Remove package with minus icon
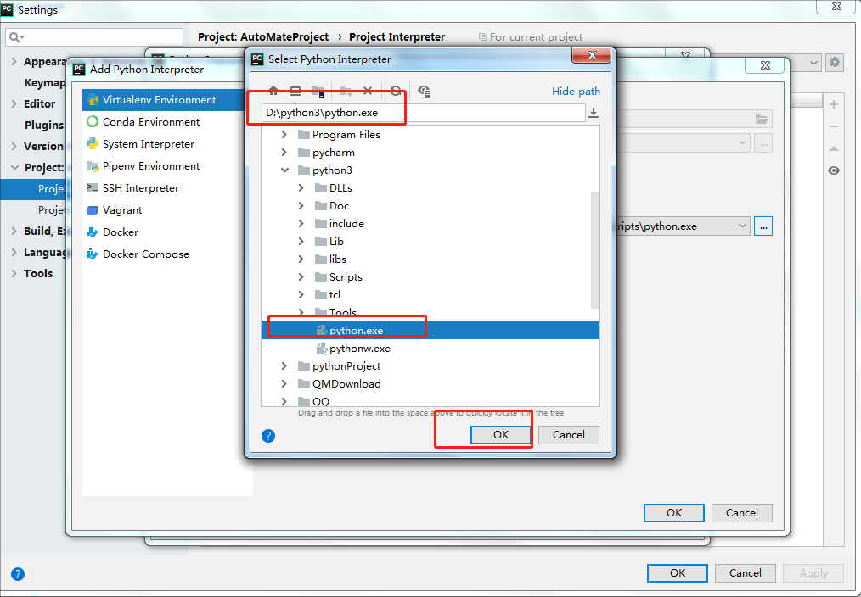 point(834,126)
